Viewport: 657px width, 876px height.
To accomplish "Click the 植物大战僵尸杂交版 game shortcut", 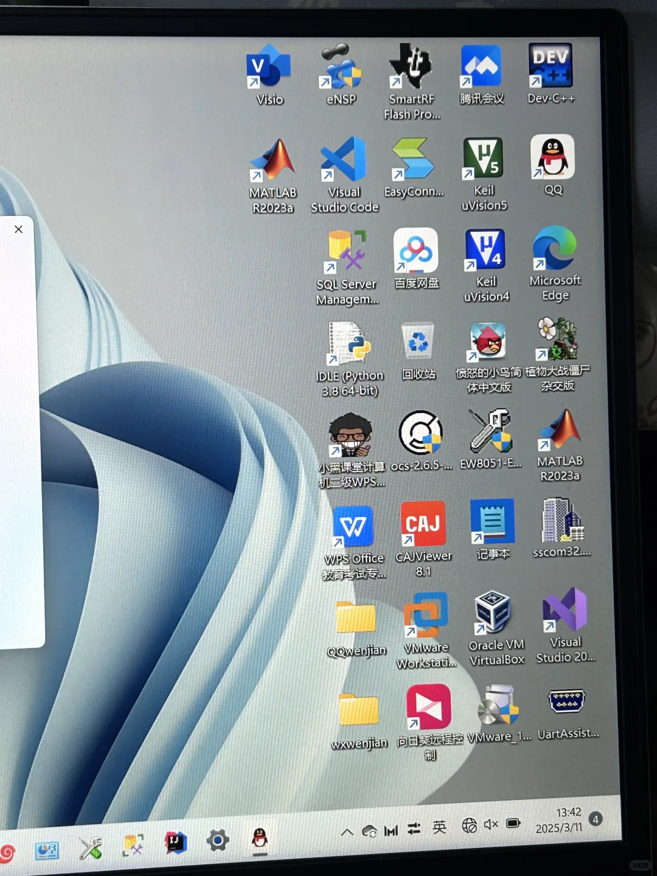I will [x=558, y=355].
